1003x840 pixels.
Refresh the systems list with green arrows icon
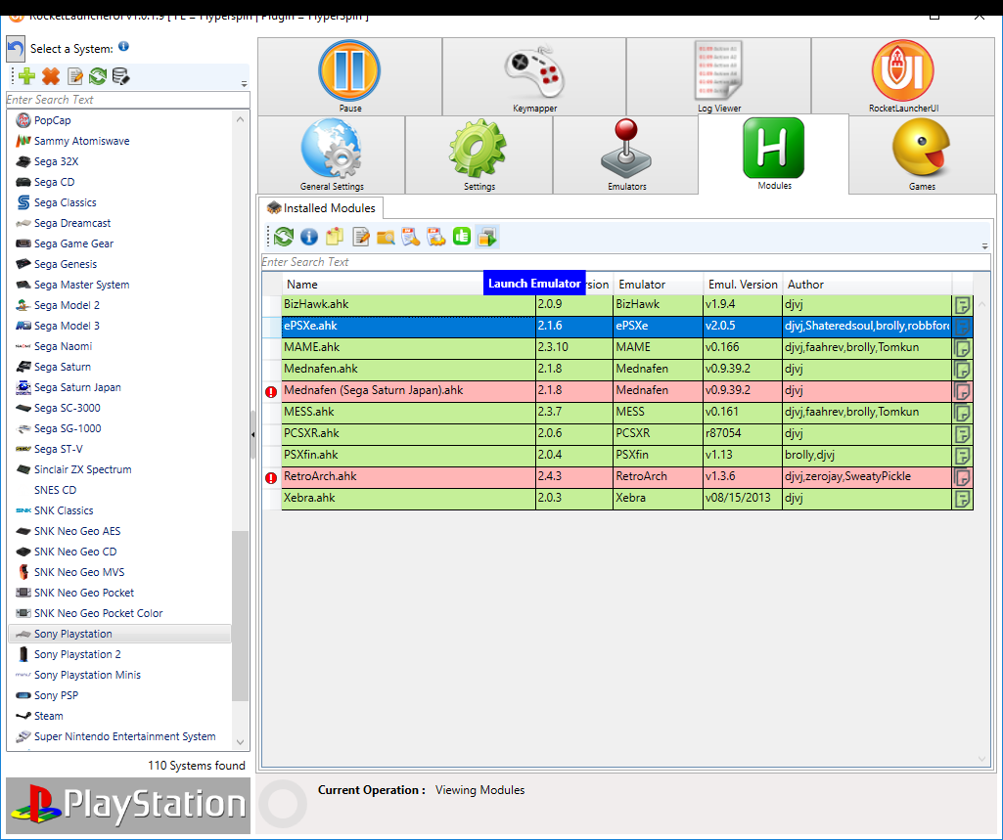(x=98, y=76)
